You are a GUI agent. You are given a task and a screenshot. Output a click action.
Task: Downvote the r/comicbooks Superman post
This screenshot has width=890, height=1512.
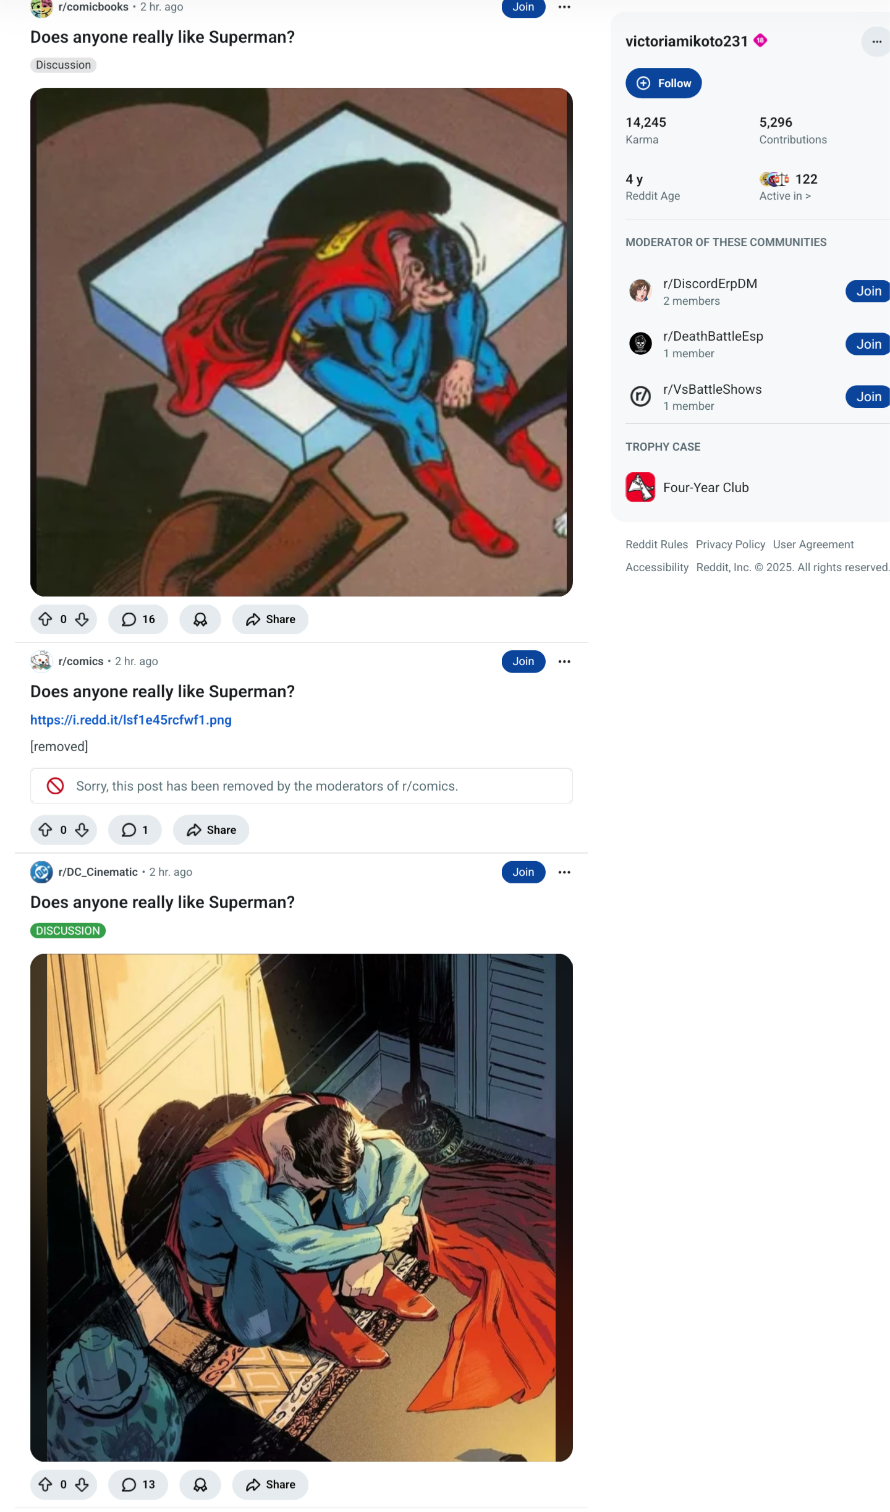[82, 619]
